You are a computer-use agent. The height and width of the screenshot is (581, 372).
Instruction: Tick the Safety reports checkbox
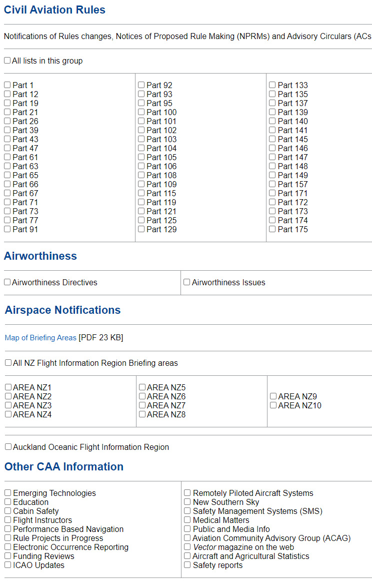187,564
